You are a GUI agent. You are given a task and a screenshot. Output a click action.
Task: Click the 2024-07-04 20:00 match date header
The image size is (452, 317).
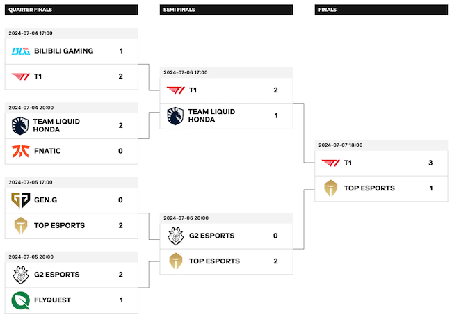click(31, 108)
